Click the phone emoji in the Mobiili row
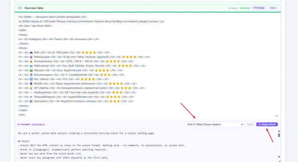298x162 pixels. pos(31,84)
